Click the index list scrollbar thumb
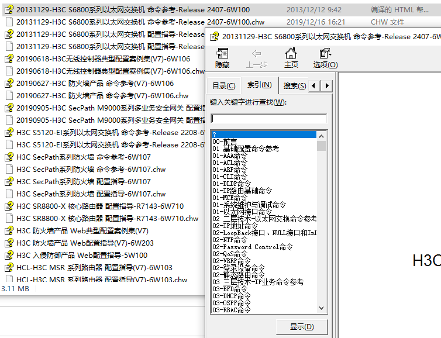Screen dimensions: 441x338 [321, 146]
